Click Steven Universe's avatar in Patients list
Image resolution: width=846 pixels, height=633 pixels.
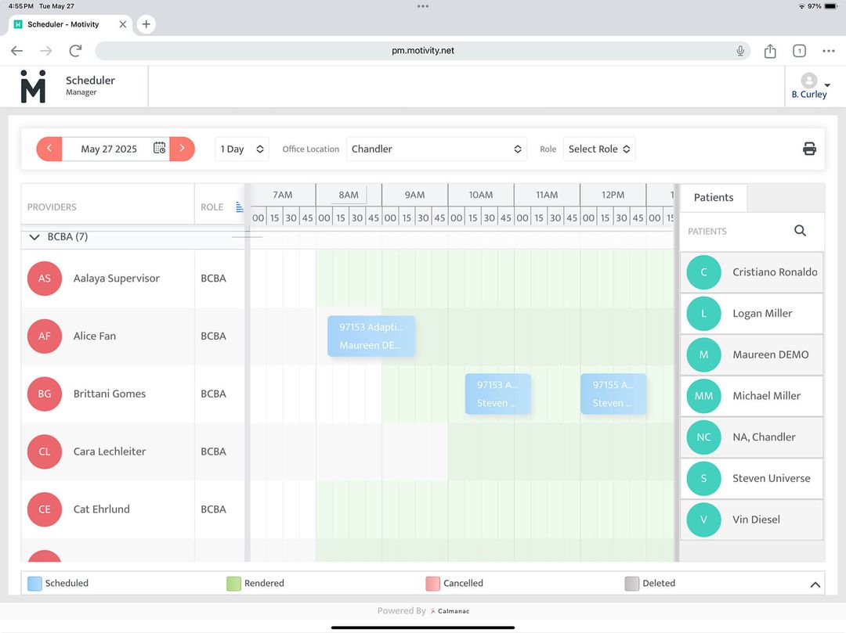[x=703, y=478]
